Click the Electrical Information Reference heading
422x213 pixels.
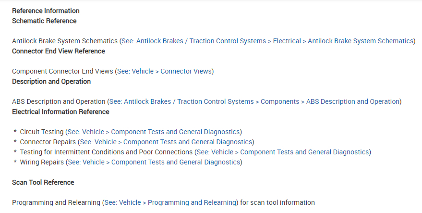(x=60, y=112)
